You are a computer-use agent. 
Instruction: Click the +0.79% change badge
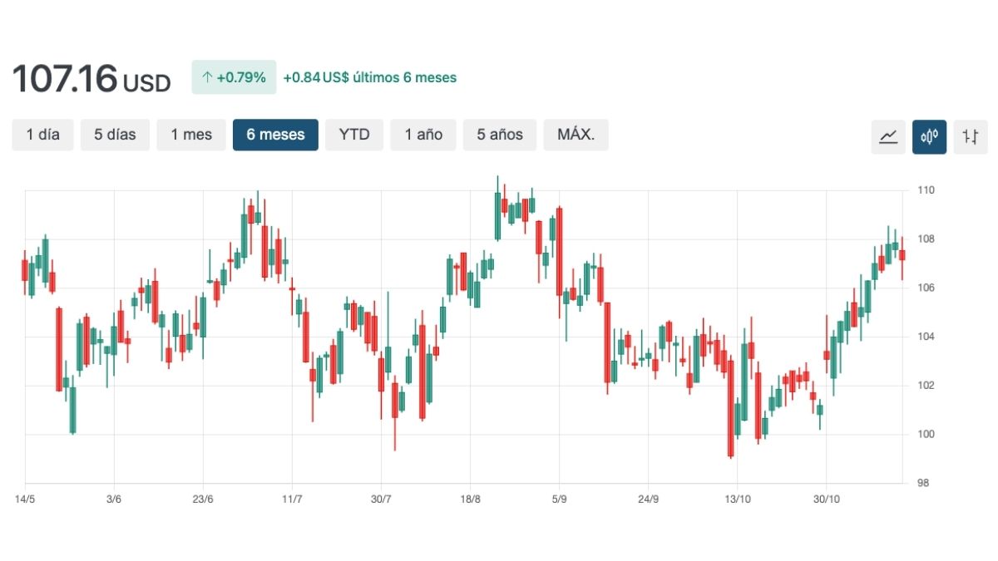pyautogui.click(x=234, y=78)
